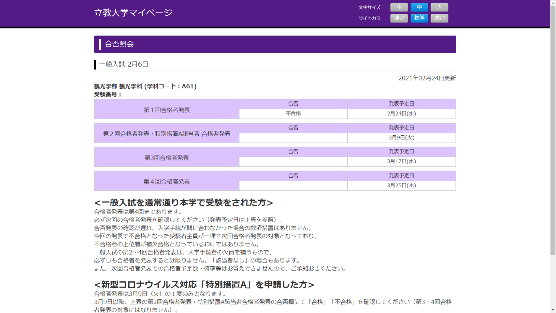This screenshot has width=556, height=313.
Task: Click the 3月9日(火) announcement date cell
Action: pos(401,138)
